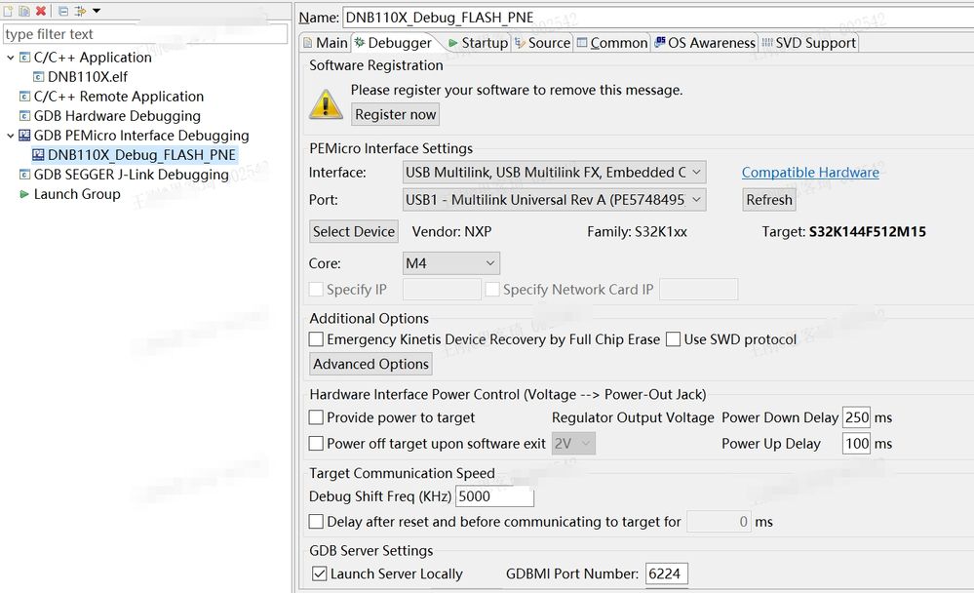This screenshot has height=593, width=974.
Task: Open the SVD Support tab
Action: click(809, 43)
